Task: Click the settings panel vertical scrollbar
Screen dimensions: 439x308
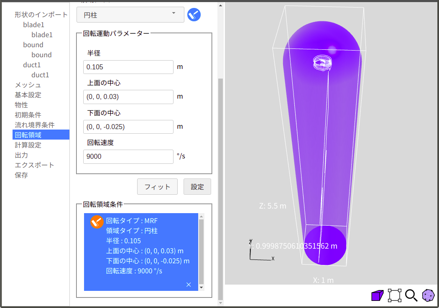Action: (x=221, y=188)
